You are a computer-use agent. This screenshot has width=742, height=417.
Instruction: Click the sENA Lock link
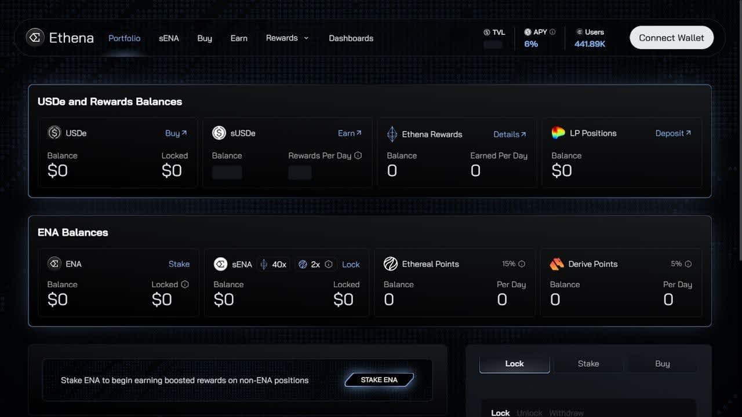click(351, 265)
